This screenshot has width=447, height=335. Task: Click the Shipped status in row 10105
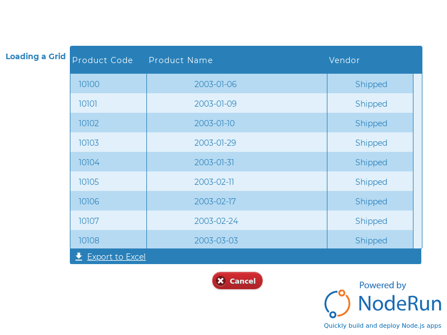(371, 182)
